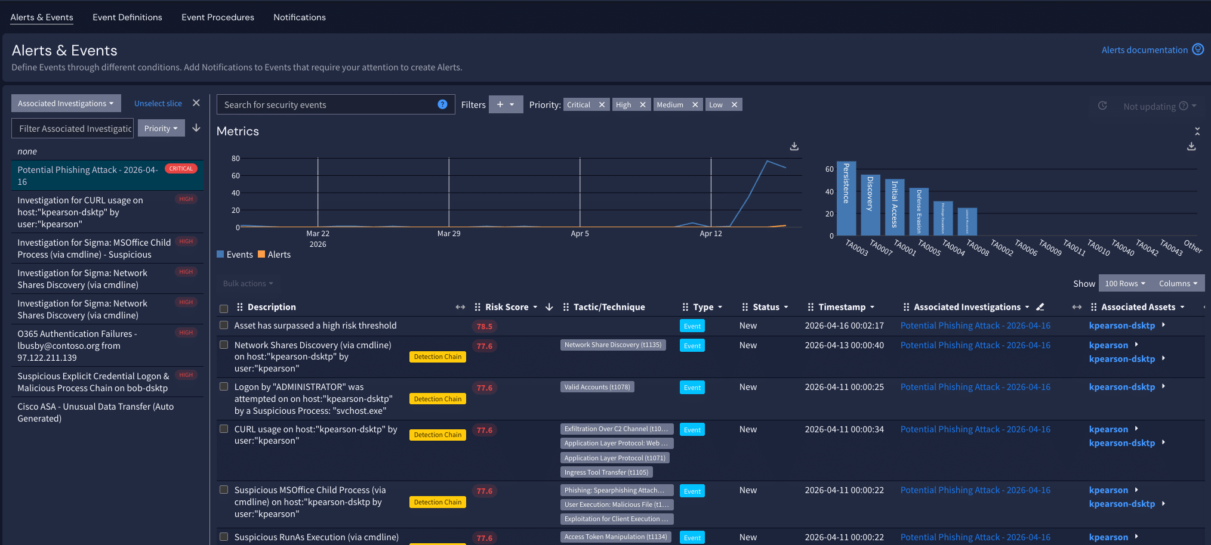Switch to the Alerts & Events tab
Image resolution: width=1211 pixels, height=545 pixels.
pos(42,17)
